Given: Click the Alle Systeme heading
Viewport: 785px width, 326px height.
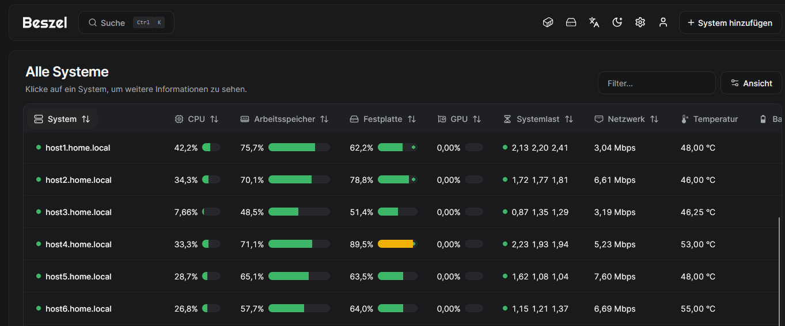Looking at the screenshot, I should coord(67,72).
